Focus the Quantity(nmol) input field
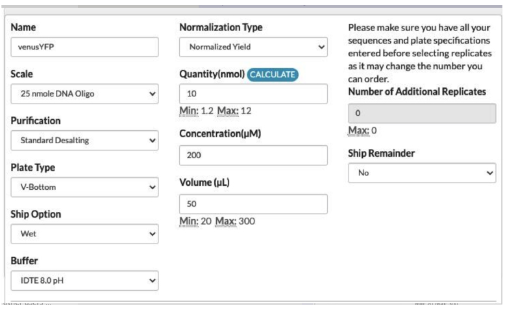This screenshot has width=505, height=309. (x=252, y=94)
